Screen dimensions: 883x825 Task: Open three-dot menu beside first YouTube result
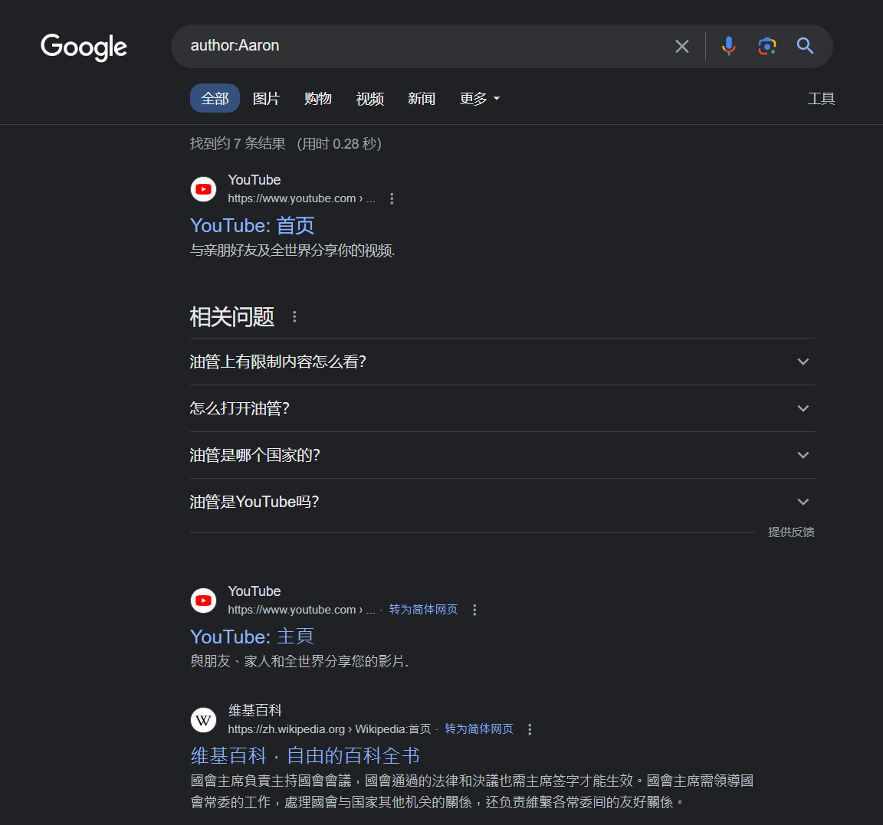coord(392,199)
